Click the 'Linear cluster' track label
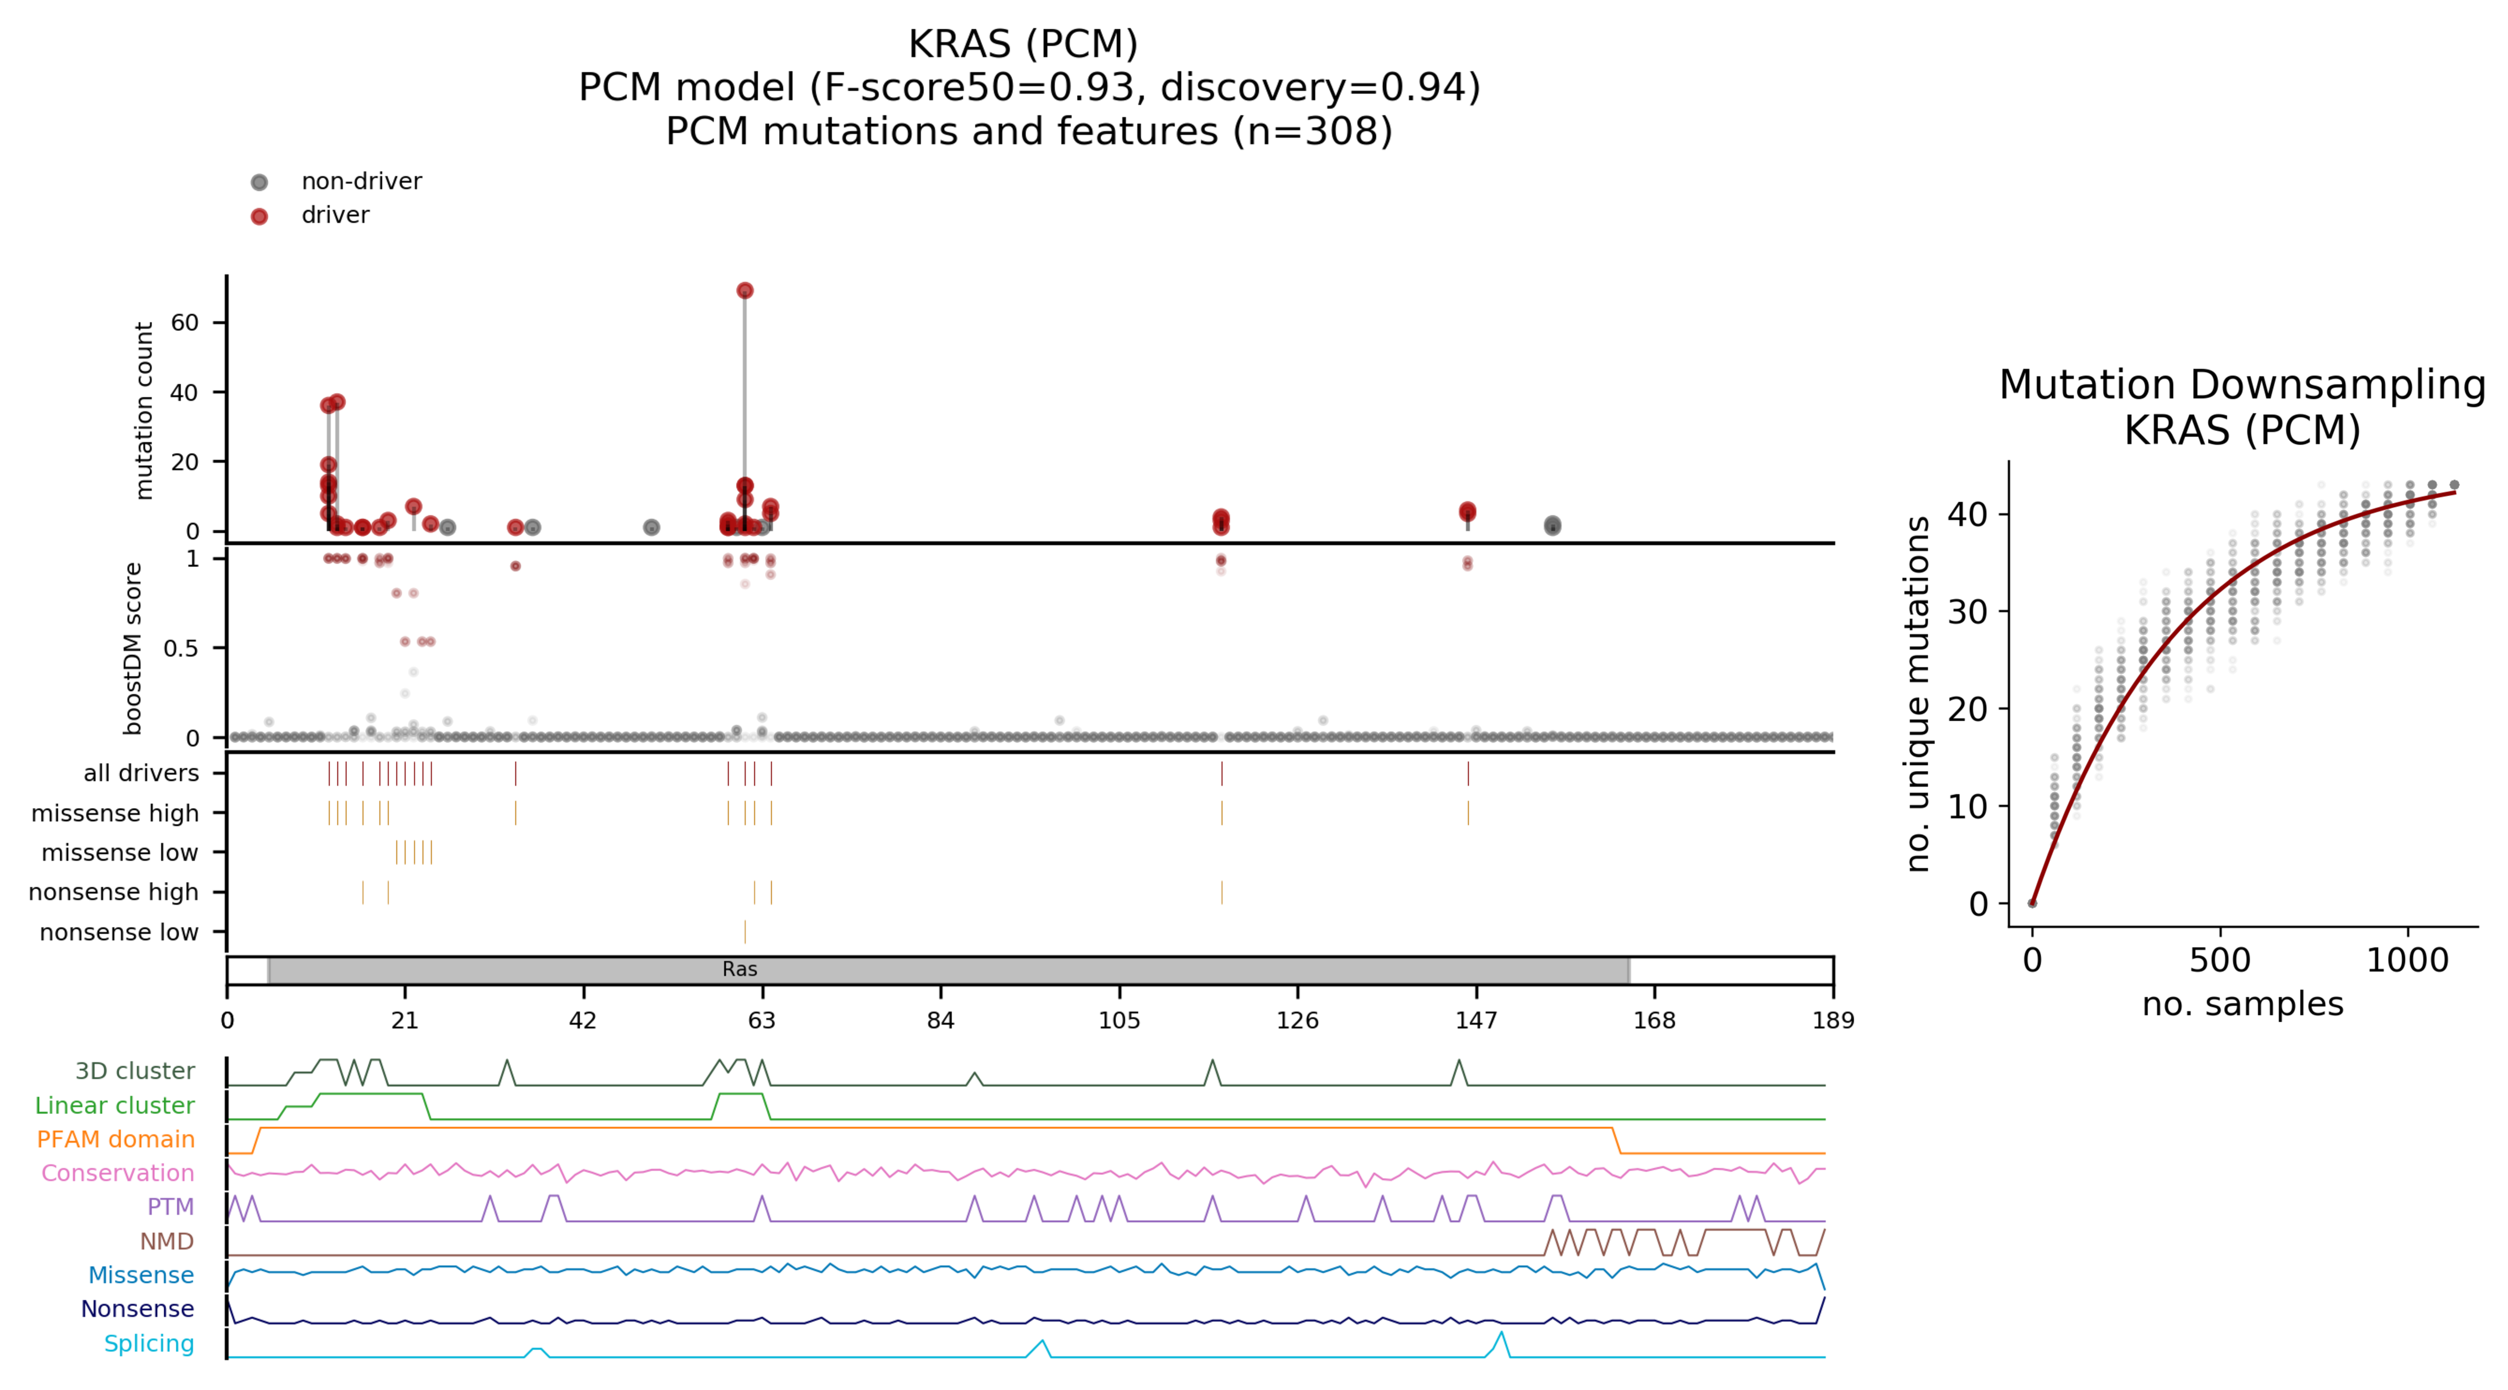The image size is (2508, 1390). point(115,1105)
